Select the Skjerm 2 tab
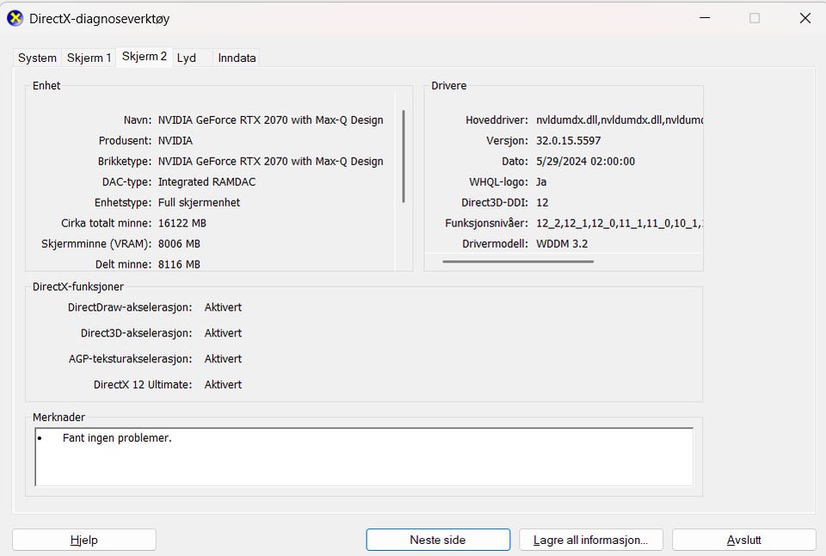826x556 pixels. click(x=145, y=57)
